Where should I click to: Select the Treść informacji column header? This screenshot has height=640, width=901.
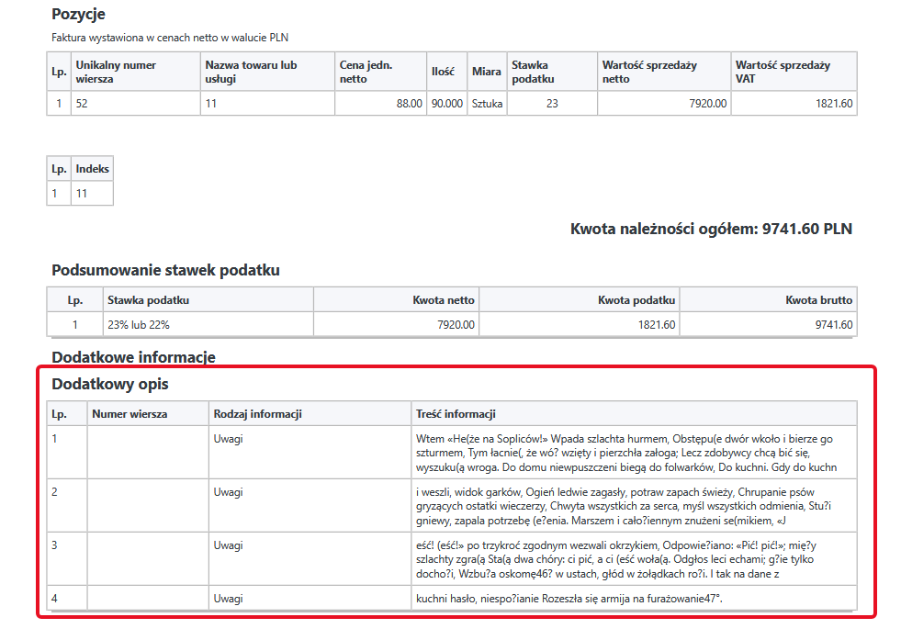[634, 413]
